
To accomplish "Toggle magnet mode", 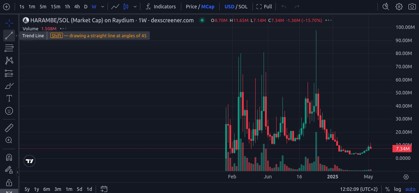I will [9, 157].
